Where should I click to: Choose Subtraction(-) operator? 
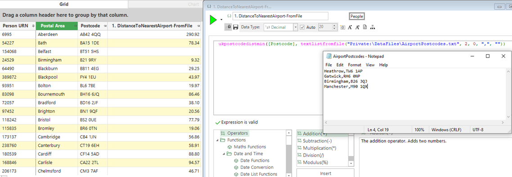click(x=317, y=141)
